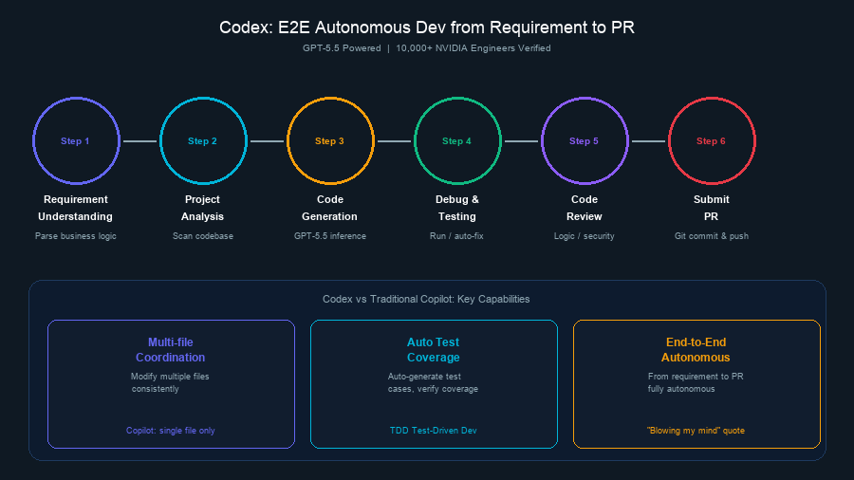Click the Step 1 circle

click(x=76, y=141)
